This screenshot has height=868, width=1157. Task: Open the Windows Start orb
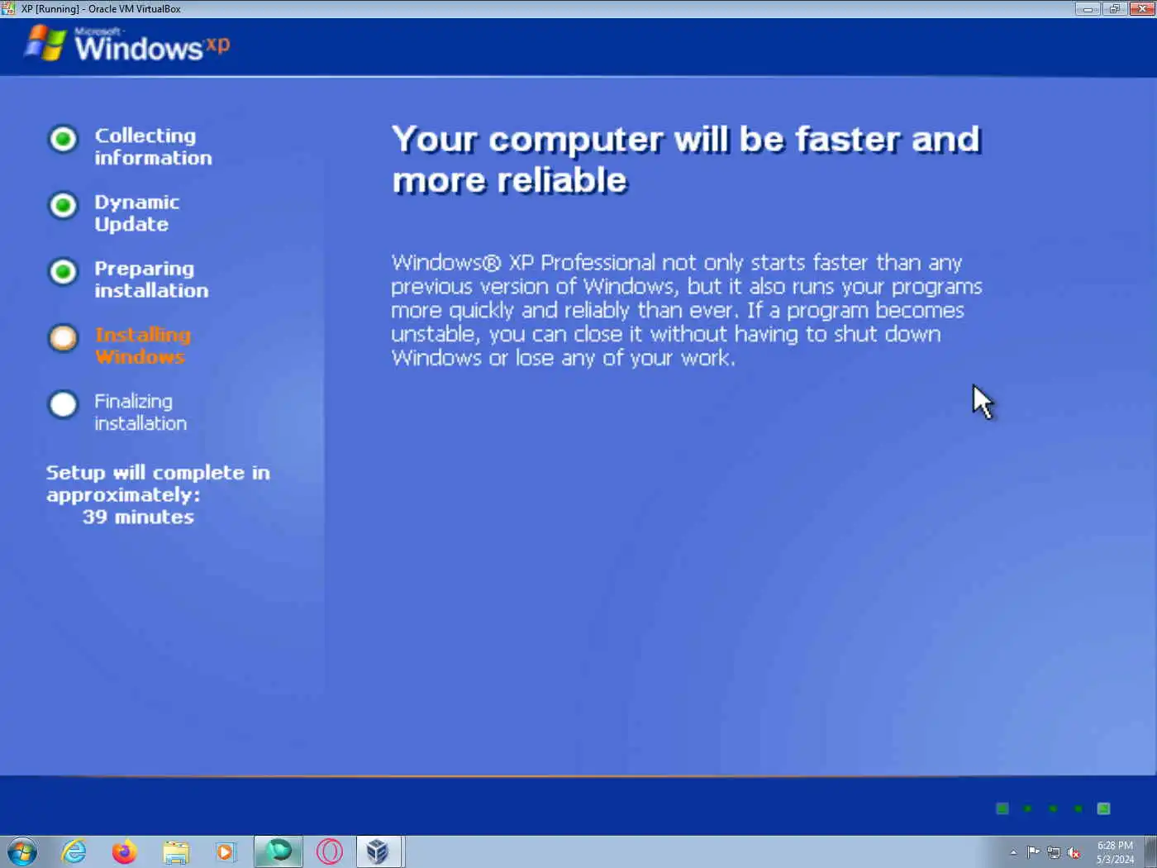point(22,851)
